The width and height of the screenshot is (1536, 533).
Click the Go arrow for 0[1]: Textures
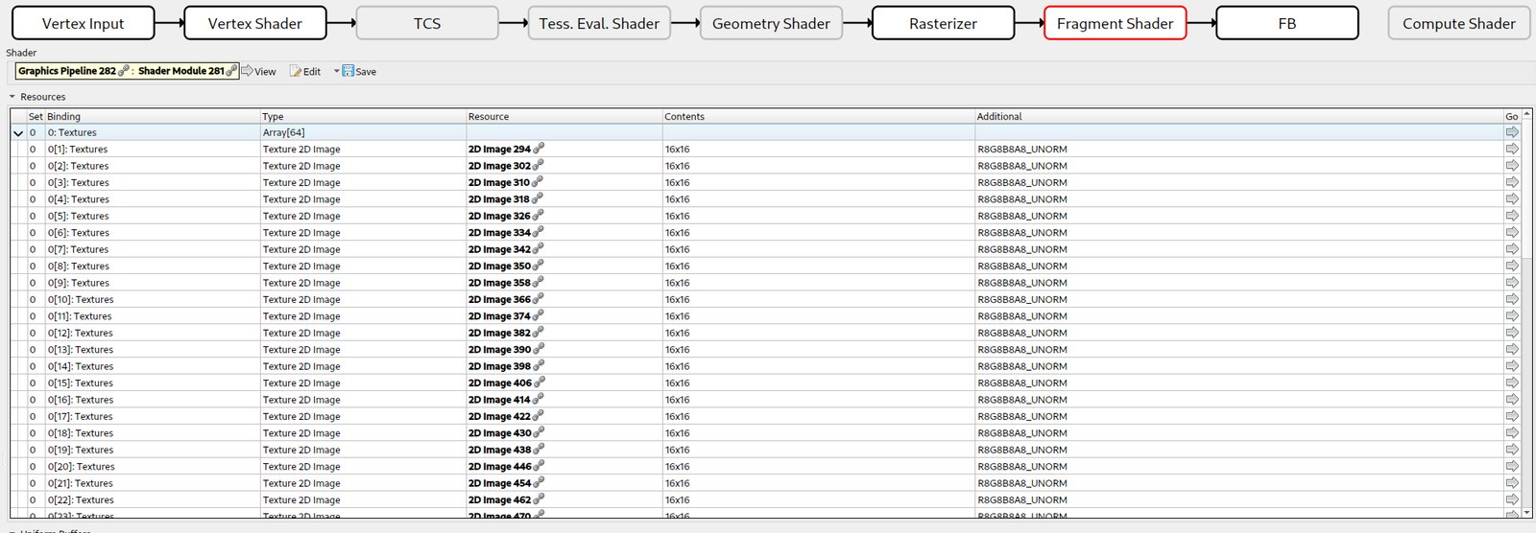(1512, 149)
